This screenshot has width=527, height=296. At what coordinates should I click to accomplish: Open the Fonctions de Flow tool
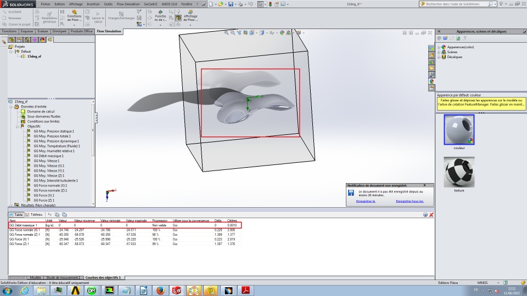click(74, 16)
